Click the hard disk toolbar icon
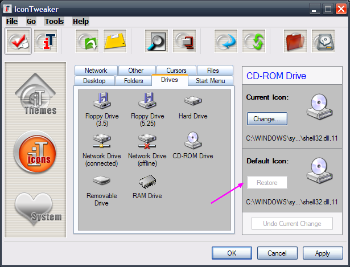The height and width of the screenshot is (267, 350). pyautogui.click(x=323, y=41)
